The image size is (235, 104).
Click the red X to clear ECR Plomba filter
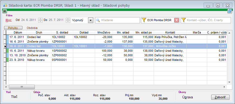(177, 20)
